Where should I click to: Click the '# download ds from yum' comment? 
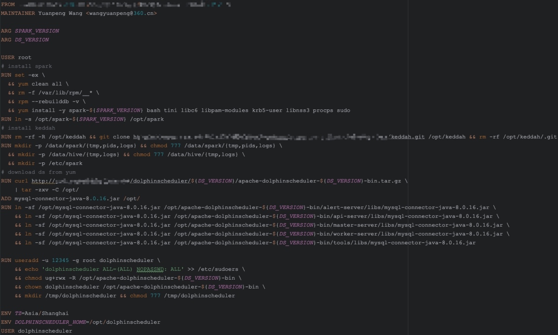click(38, 172)
